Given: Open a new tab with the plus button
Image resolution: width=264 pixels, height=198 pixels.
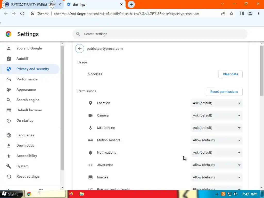Looking at the screenshot, I should 131,5.
